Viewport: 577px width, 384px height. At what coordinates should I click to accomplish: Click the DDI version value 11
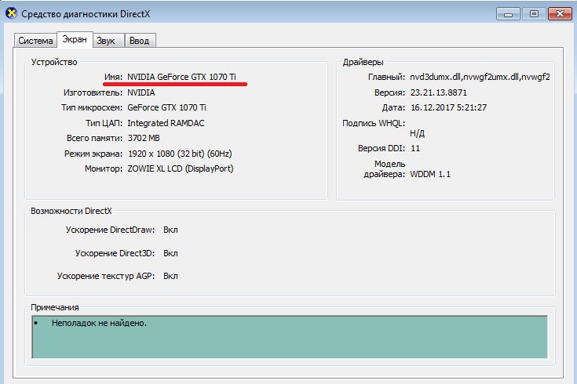click(x=415, y=148)
